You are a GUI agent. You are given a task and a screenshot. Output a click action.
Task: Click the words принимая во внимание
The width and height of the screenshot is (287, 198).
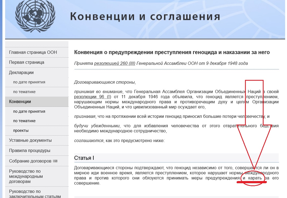click(98, 91)
